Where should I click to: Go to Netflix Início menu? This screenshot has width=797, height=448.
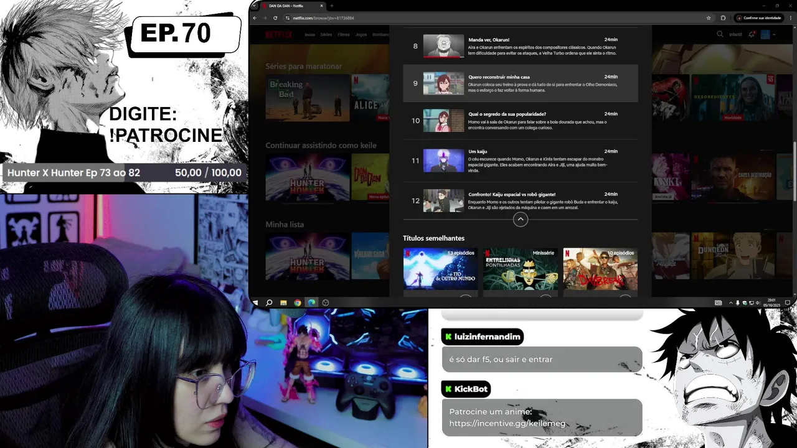pos(309,35)
